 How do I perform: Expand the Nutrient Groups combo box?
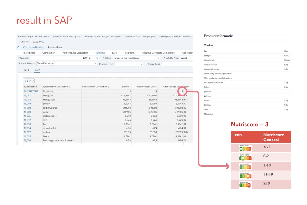(95, 63)
